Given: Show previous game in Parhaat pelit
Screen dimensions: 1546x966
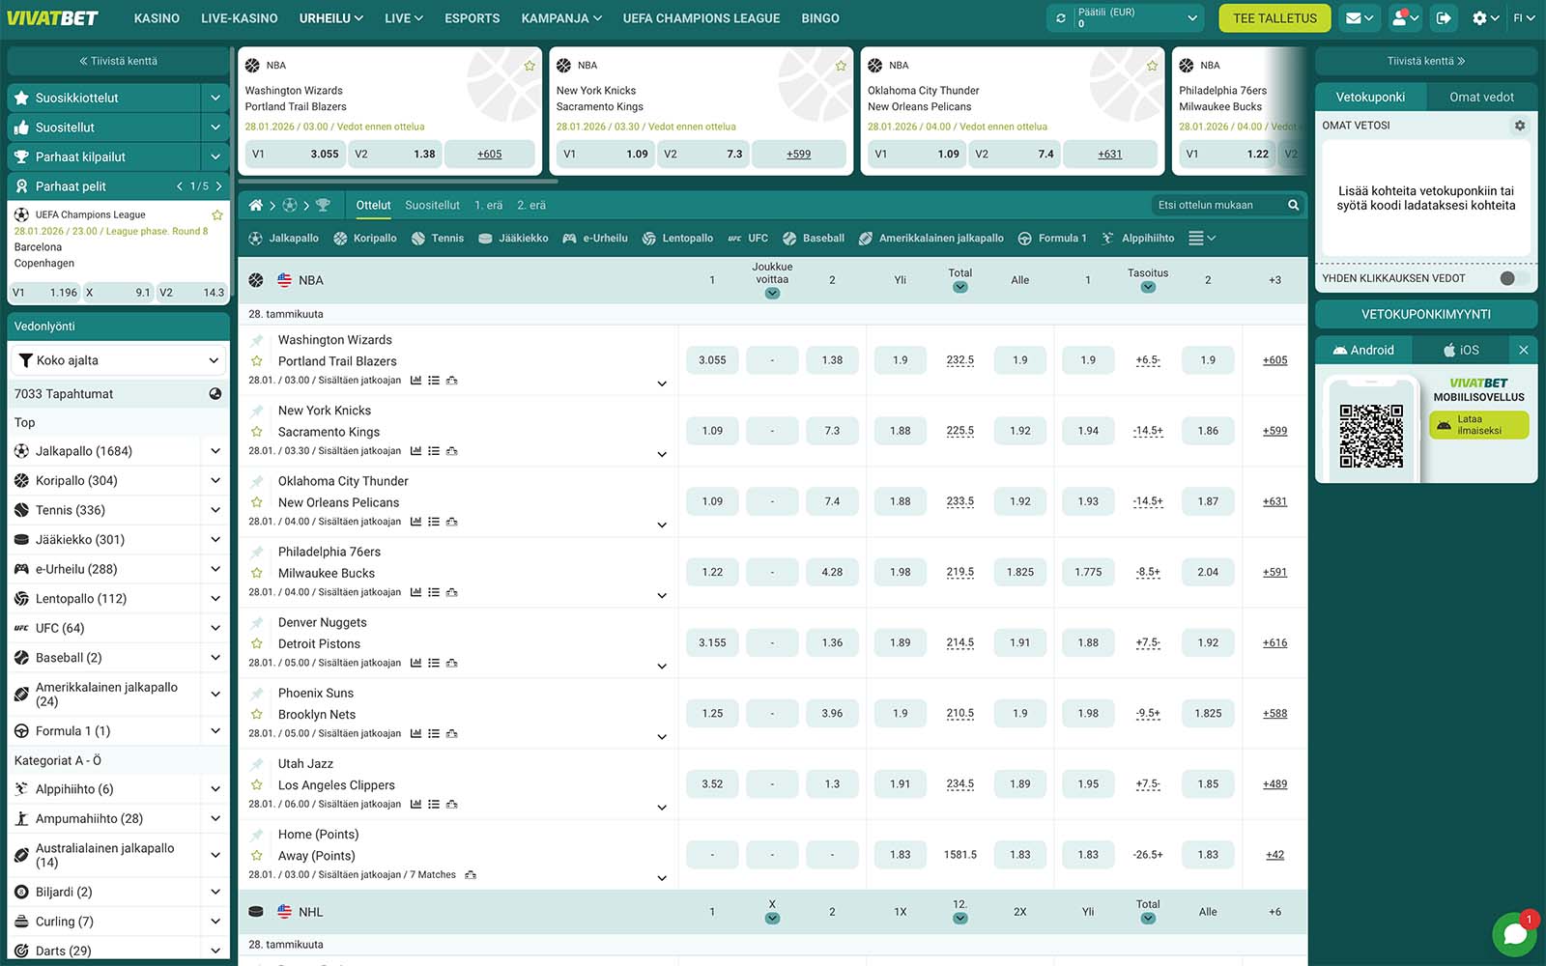Looking at the screenshot, I should [x=180, y=186].
